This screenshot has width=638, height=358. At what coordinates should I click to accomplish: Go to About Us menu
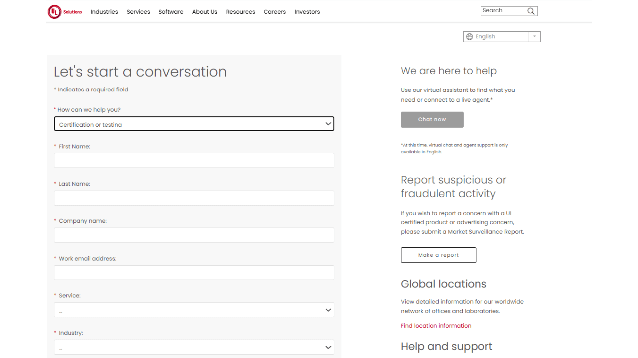click(x=204, y=12)
